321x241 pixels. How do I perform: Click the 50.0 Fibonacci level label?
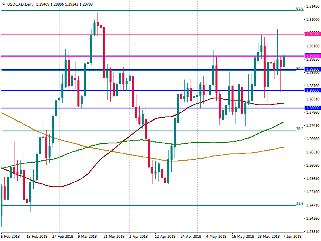tap(299, 69)
